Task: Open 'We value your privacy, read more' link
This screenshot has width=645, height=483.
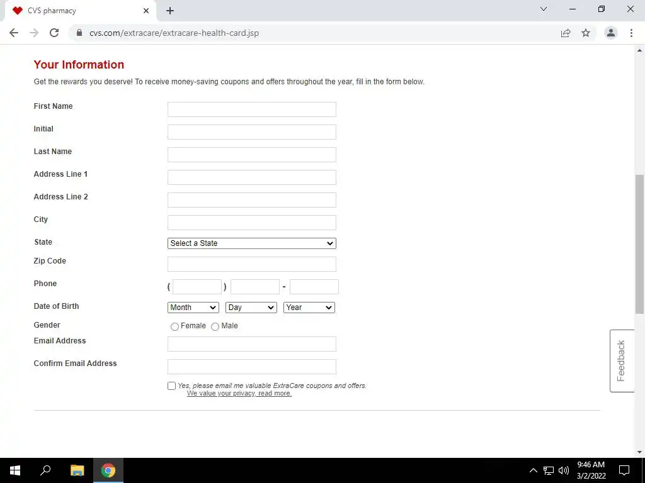Action: pos(239,394)
